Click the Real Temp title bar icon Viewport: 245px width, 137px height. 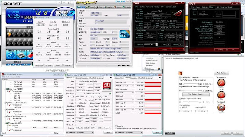[35, 18]
